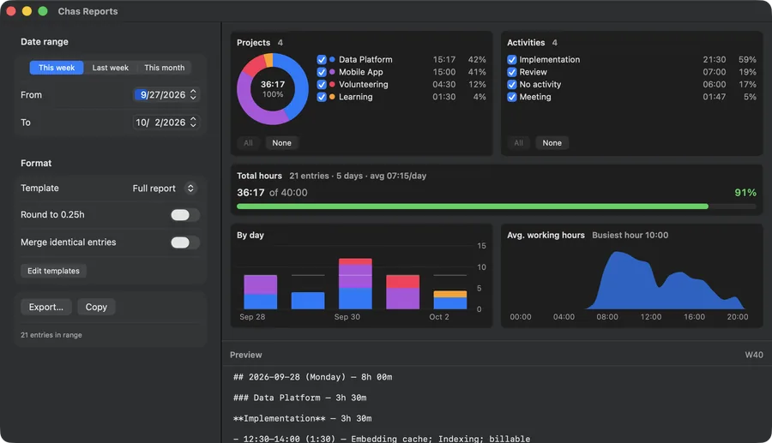The height and width of the screenshot is (443, 772).
Task: Click the Export... button
Action: click(46, 307)
